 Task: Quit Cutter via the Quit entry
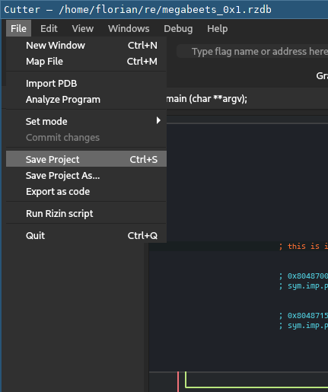click(86, 236)
